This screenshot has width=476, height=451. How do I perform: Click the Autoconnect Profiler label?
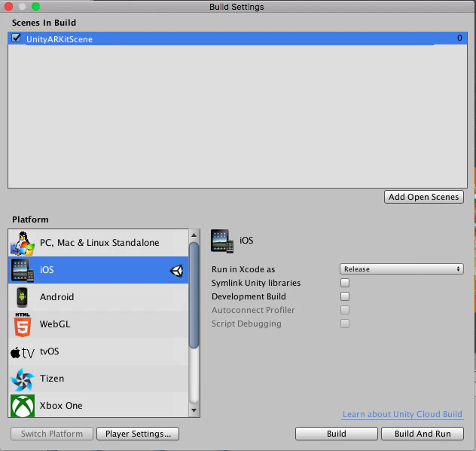(253, 310)
